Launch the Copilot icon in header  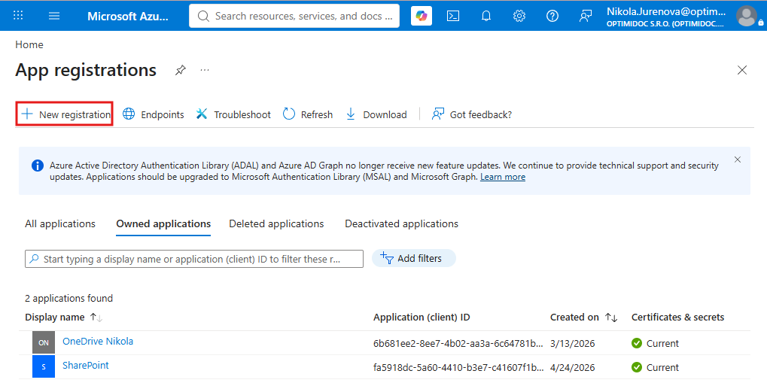[x=422, y=16]
